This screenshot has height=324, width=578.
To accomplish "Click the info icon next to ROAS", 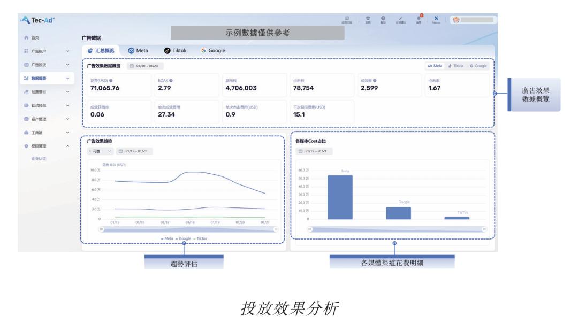I will [171, 81].
